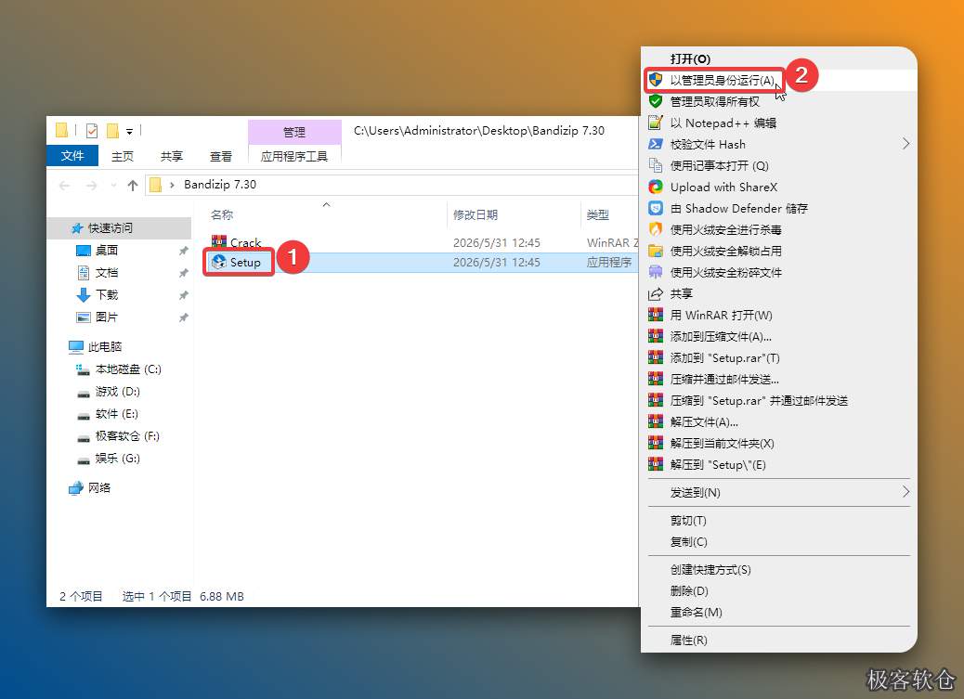Switch to the 共享 ribbon tab
964x699 pixels.
172,156
